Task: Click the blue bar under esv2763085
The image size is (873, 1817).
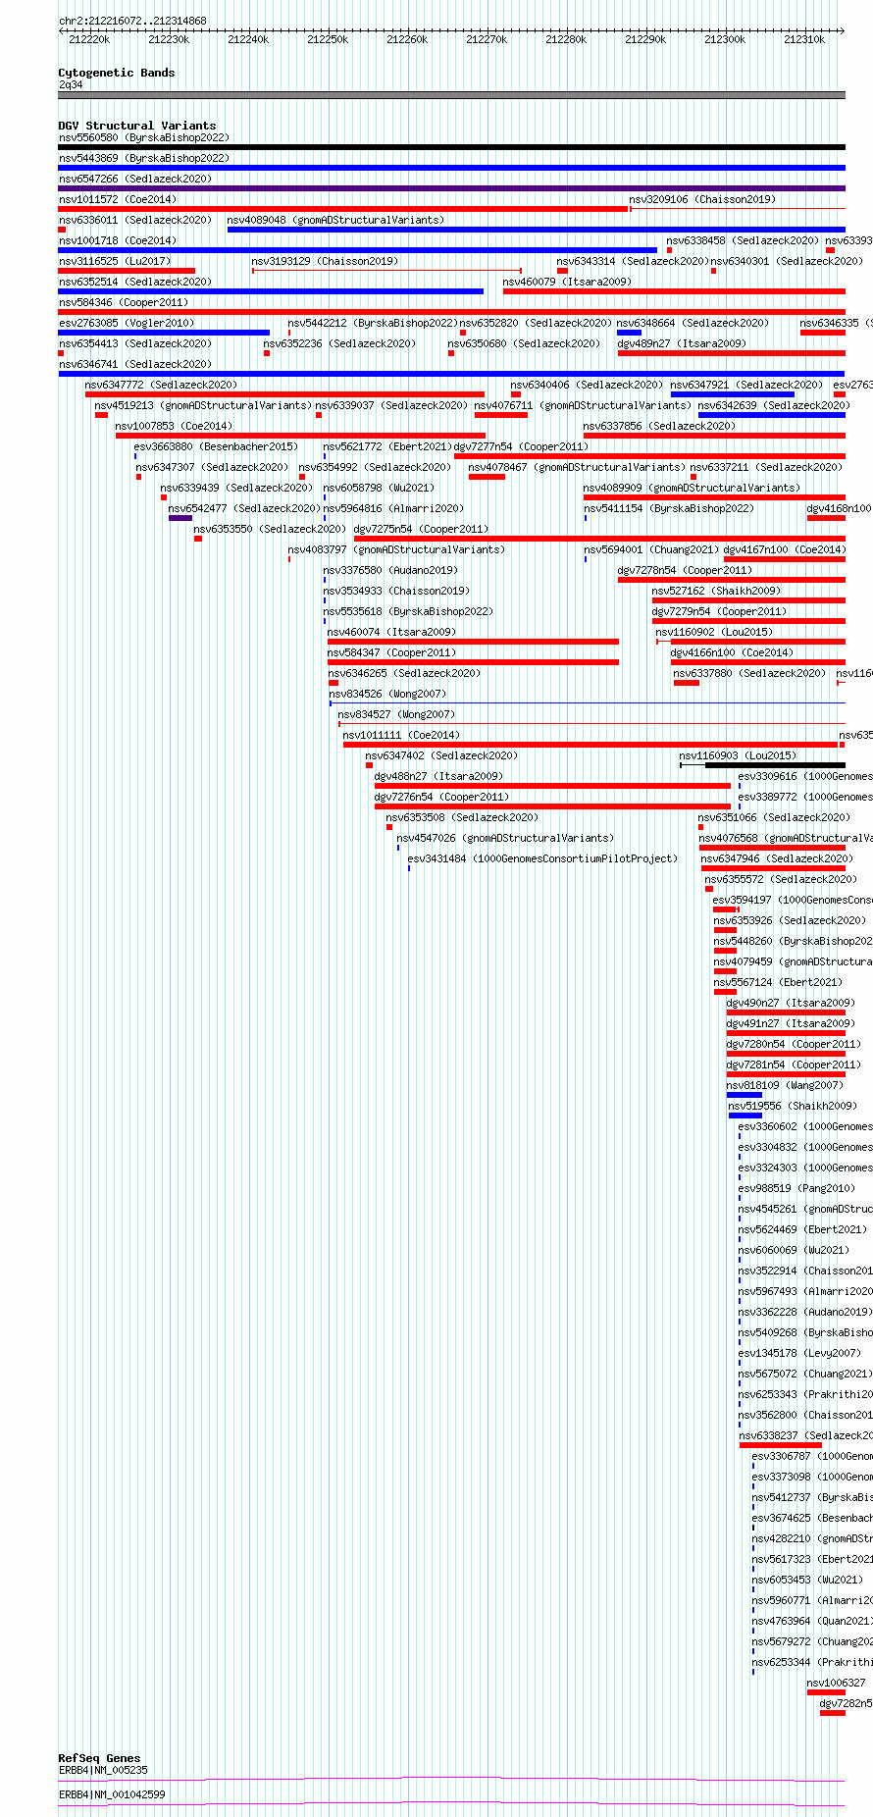Action: 164,333
